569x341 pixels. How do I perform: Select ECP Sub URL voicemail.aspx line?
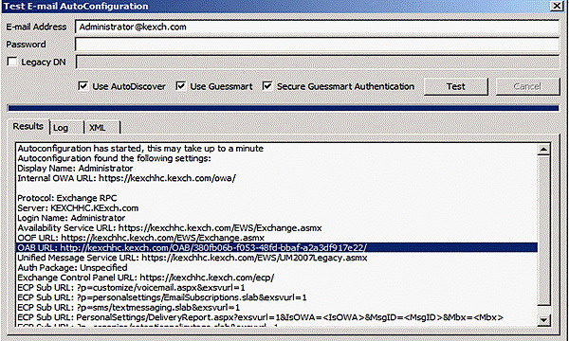(x=131, y=288)
